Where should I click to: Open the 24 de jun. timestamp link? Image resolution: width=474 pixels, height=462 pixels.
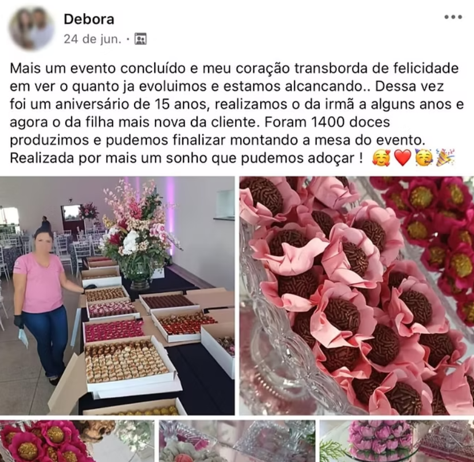pyautogui.click(x=92, y=39)
